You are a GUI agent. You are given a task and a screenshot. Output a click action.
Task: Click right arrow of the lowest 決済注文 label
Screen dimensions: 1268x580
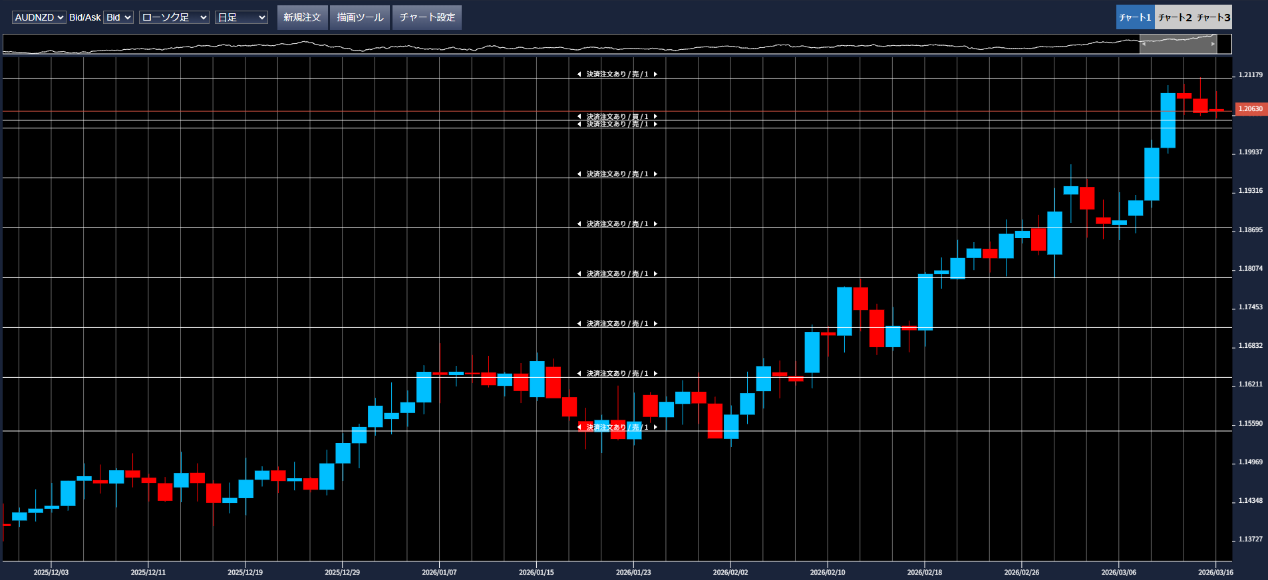(x=655, y=427)
